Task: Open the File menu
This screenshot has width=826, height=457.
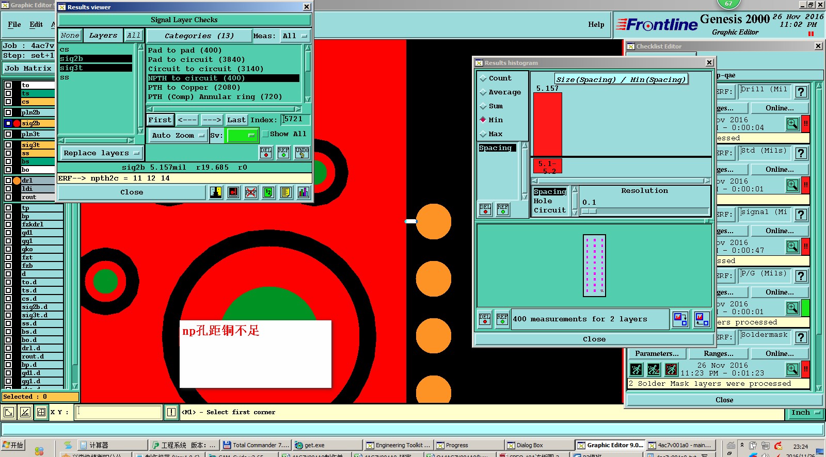Action: coord(14,24)
